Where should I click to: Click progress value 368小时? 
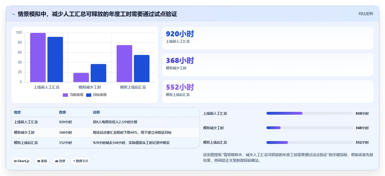pos(362,128)
